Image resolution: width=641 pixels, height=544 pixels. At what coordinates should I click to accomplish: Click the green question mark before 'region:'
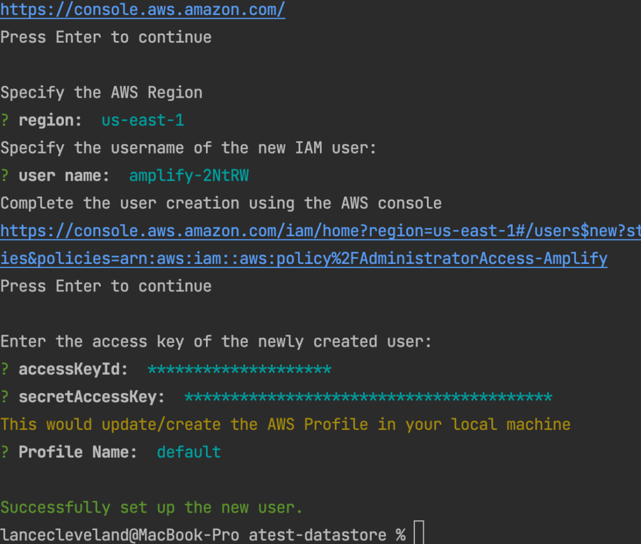pos(5,120)
